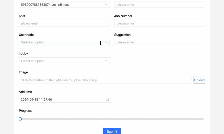The image size is (224, 134).
Task: Open the Add time date picker field
Action: (x=62, y=99)
